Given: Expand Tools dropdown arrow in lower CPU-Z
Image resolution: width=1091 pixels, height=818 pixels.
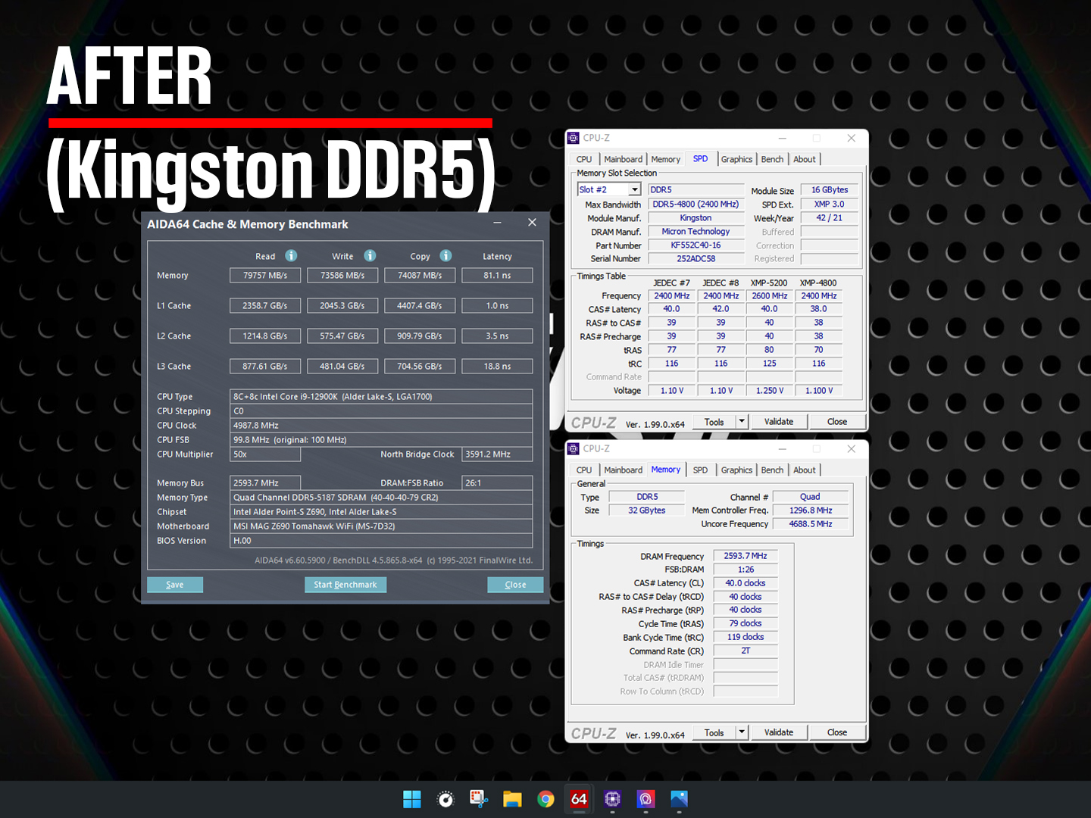Looking at the screenshot, I should pos(742,732).
